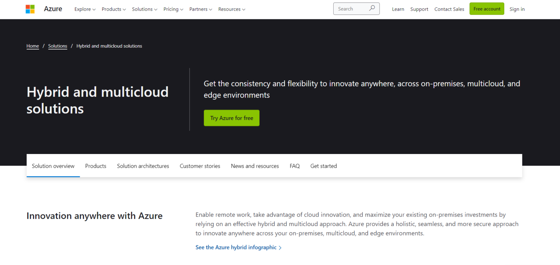This screenshot has width=560, height=265.
Task: Switch to the Customer stories tab
Action: tap(200, 166)
